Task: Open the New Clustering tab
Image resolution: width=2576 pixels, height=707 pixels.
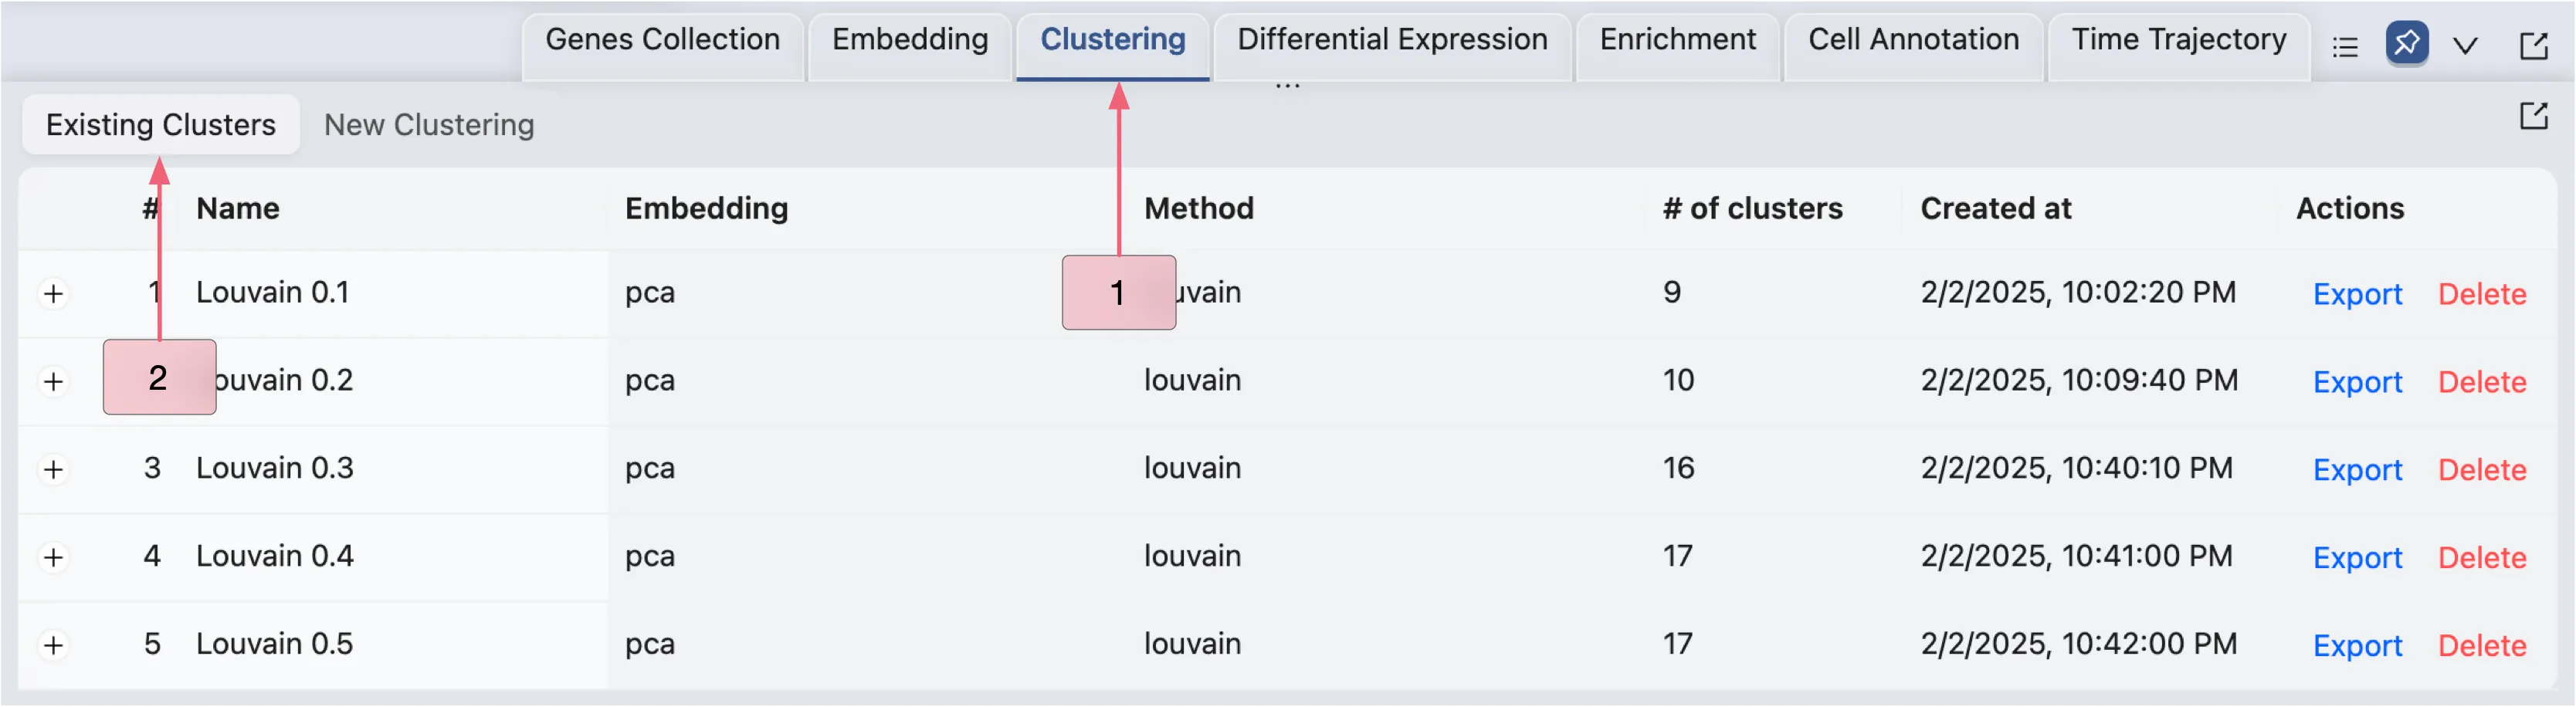Action: (428, 125)
